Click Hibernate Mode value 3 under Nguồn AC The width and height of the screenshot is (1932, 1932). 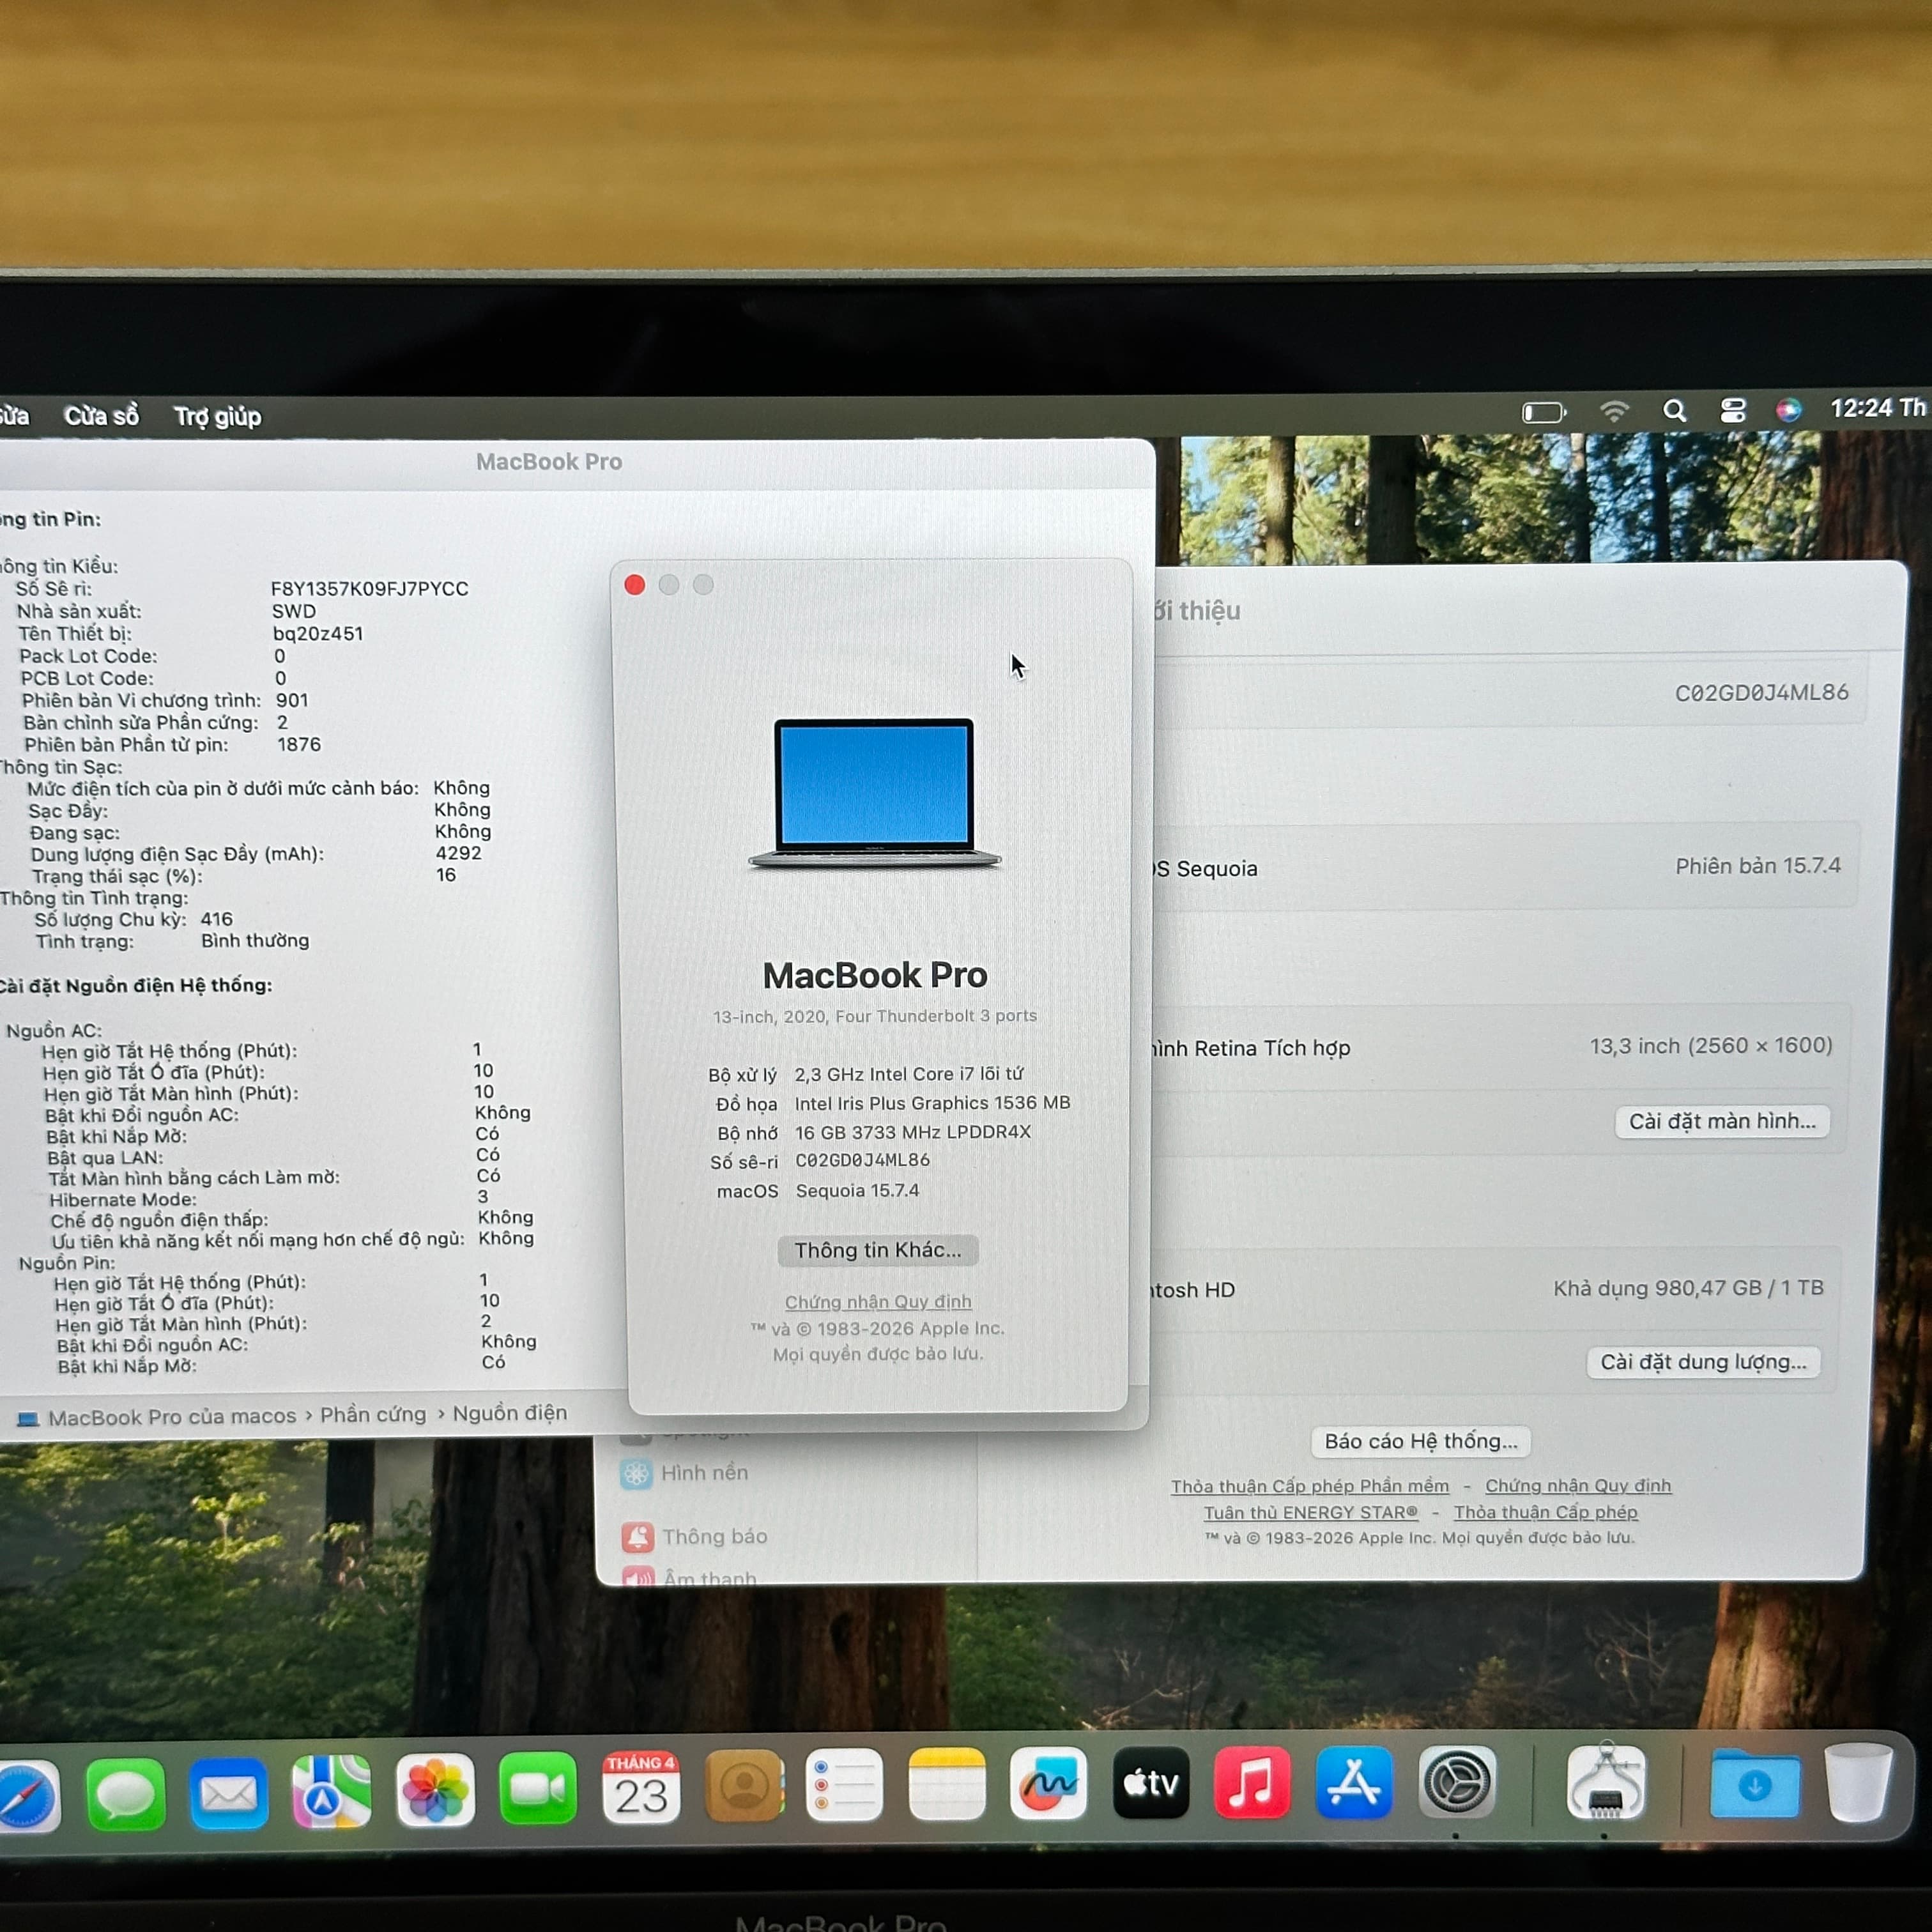tap(483, 1197)
